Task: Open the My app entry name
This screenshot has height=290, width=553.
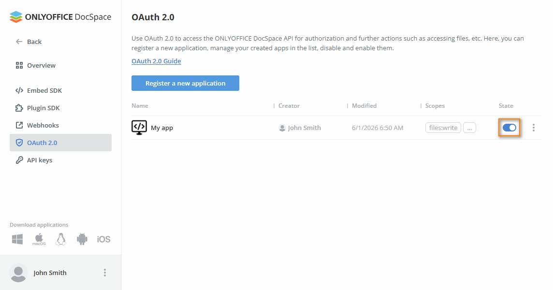Action: click(x=162, y=128)
